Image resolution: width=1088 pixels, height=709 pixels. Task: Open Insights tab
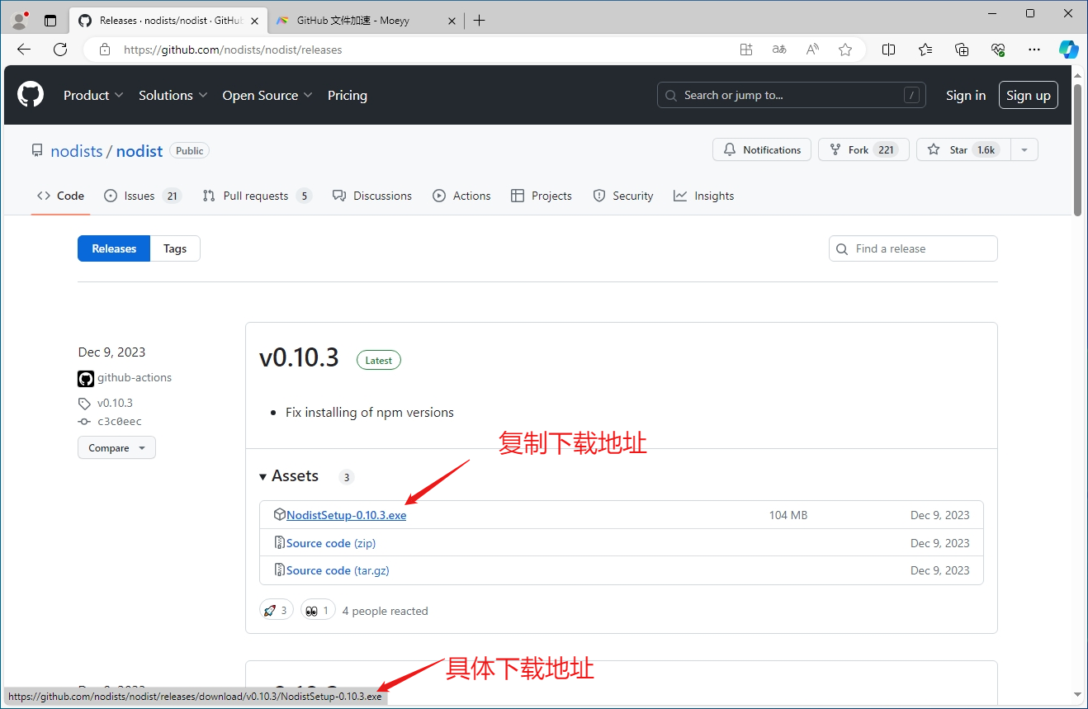(x=703, y=196)
